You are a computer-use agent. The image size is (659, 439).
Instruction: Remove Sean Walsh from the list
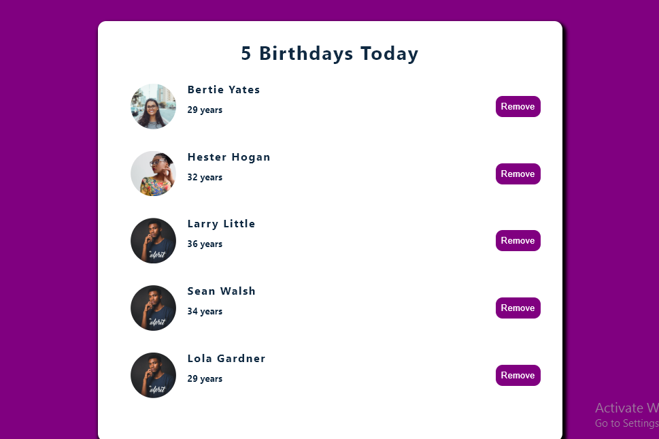[x=518, y=308]
